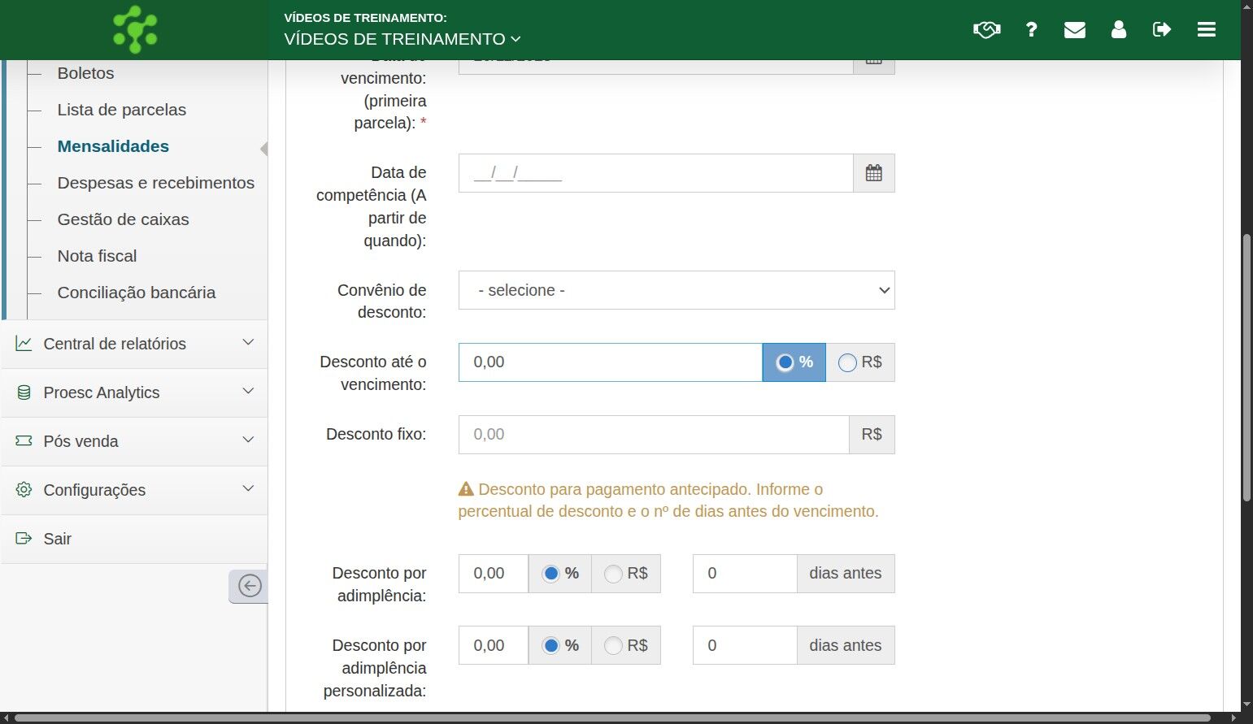Expand the Central de relatórios chevron
This screenshot has width=1253, height=724.
248,343
